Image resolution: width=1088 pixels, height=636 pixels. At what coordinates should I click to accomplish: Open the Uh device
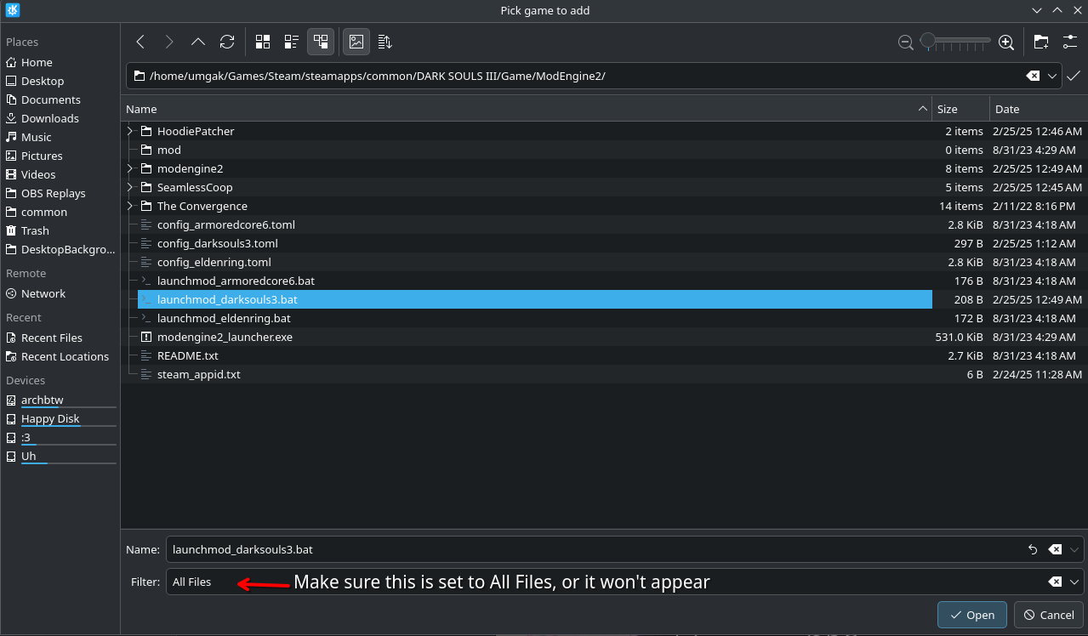click(60, 456)
